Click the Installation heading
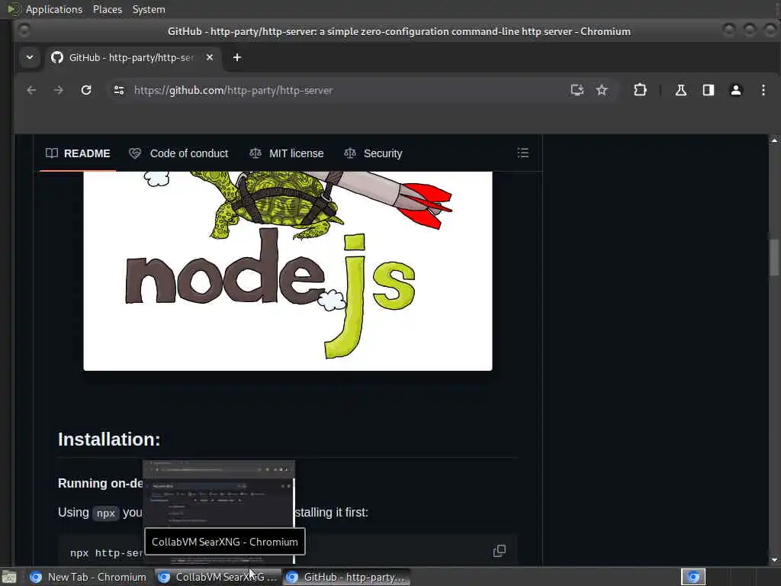The height and width of the screenshot is (586, 781). point(109,439)
